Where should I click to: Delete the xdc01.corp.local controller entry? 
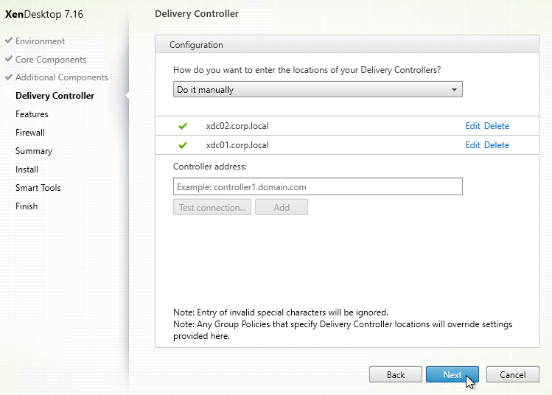497,145
